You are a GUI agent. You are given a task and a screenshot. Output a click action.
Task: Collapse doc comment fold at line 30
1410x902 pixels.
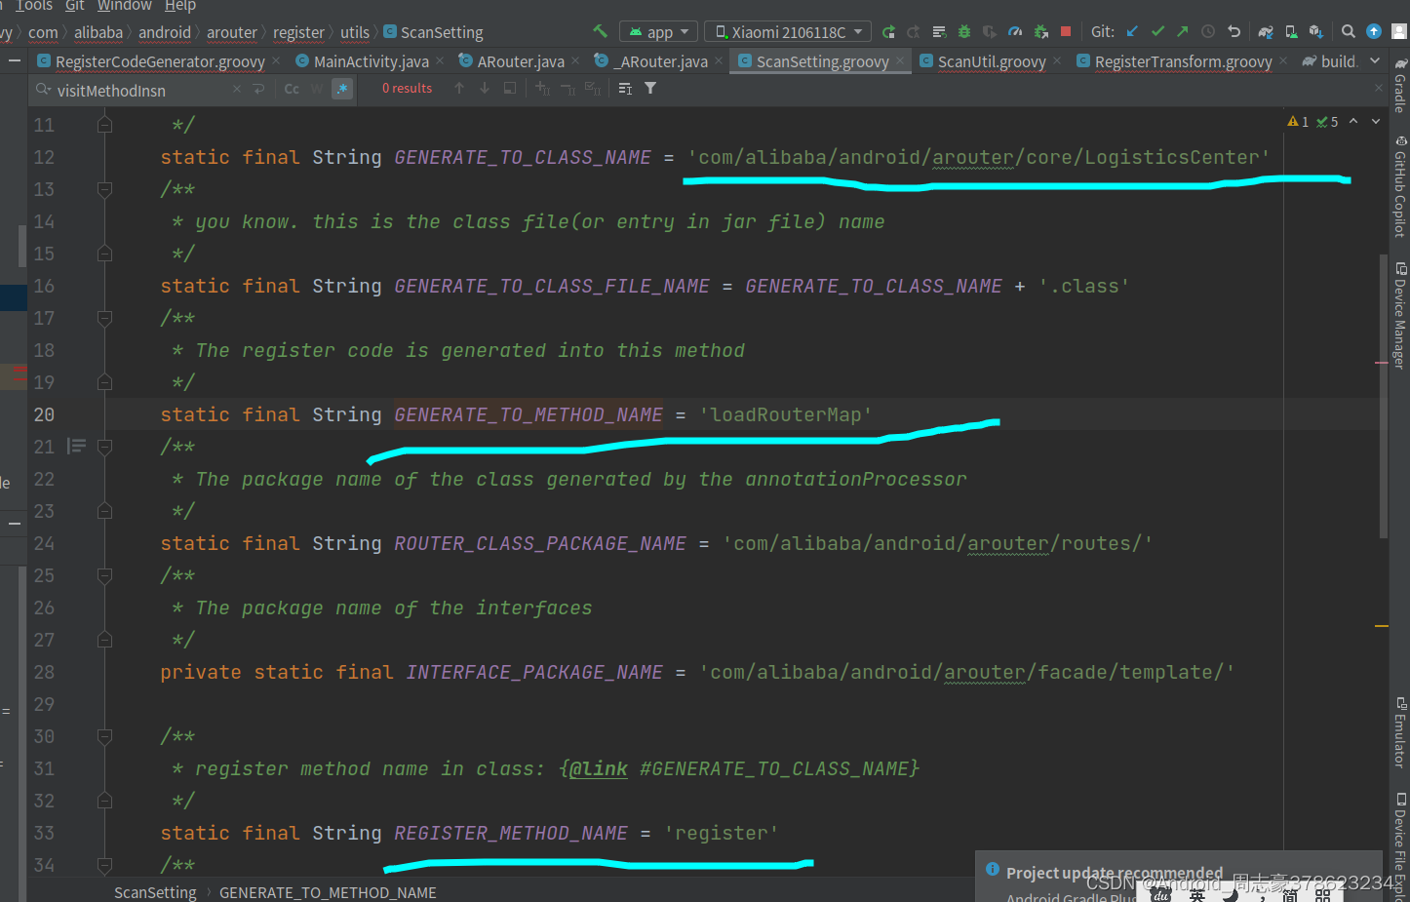point(104,736)
